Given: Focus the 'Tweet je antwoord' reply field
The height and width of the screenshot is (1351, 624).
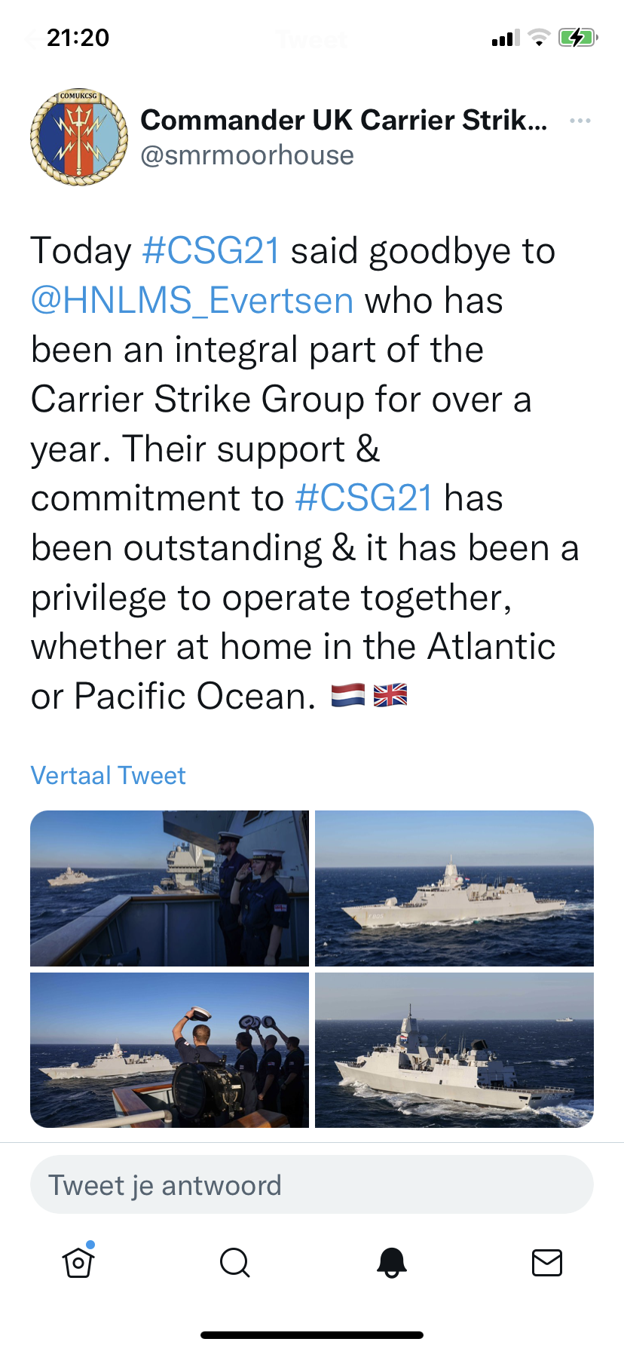Looking at the screenshot, I should [x=312, y=1185].
